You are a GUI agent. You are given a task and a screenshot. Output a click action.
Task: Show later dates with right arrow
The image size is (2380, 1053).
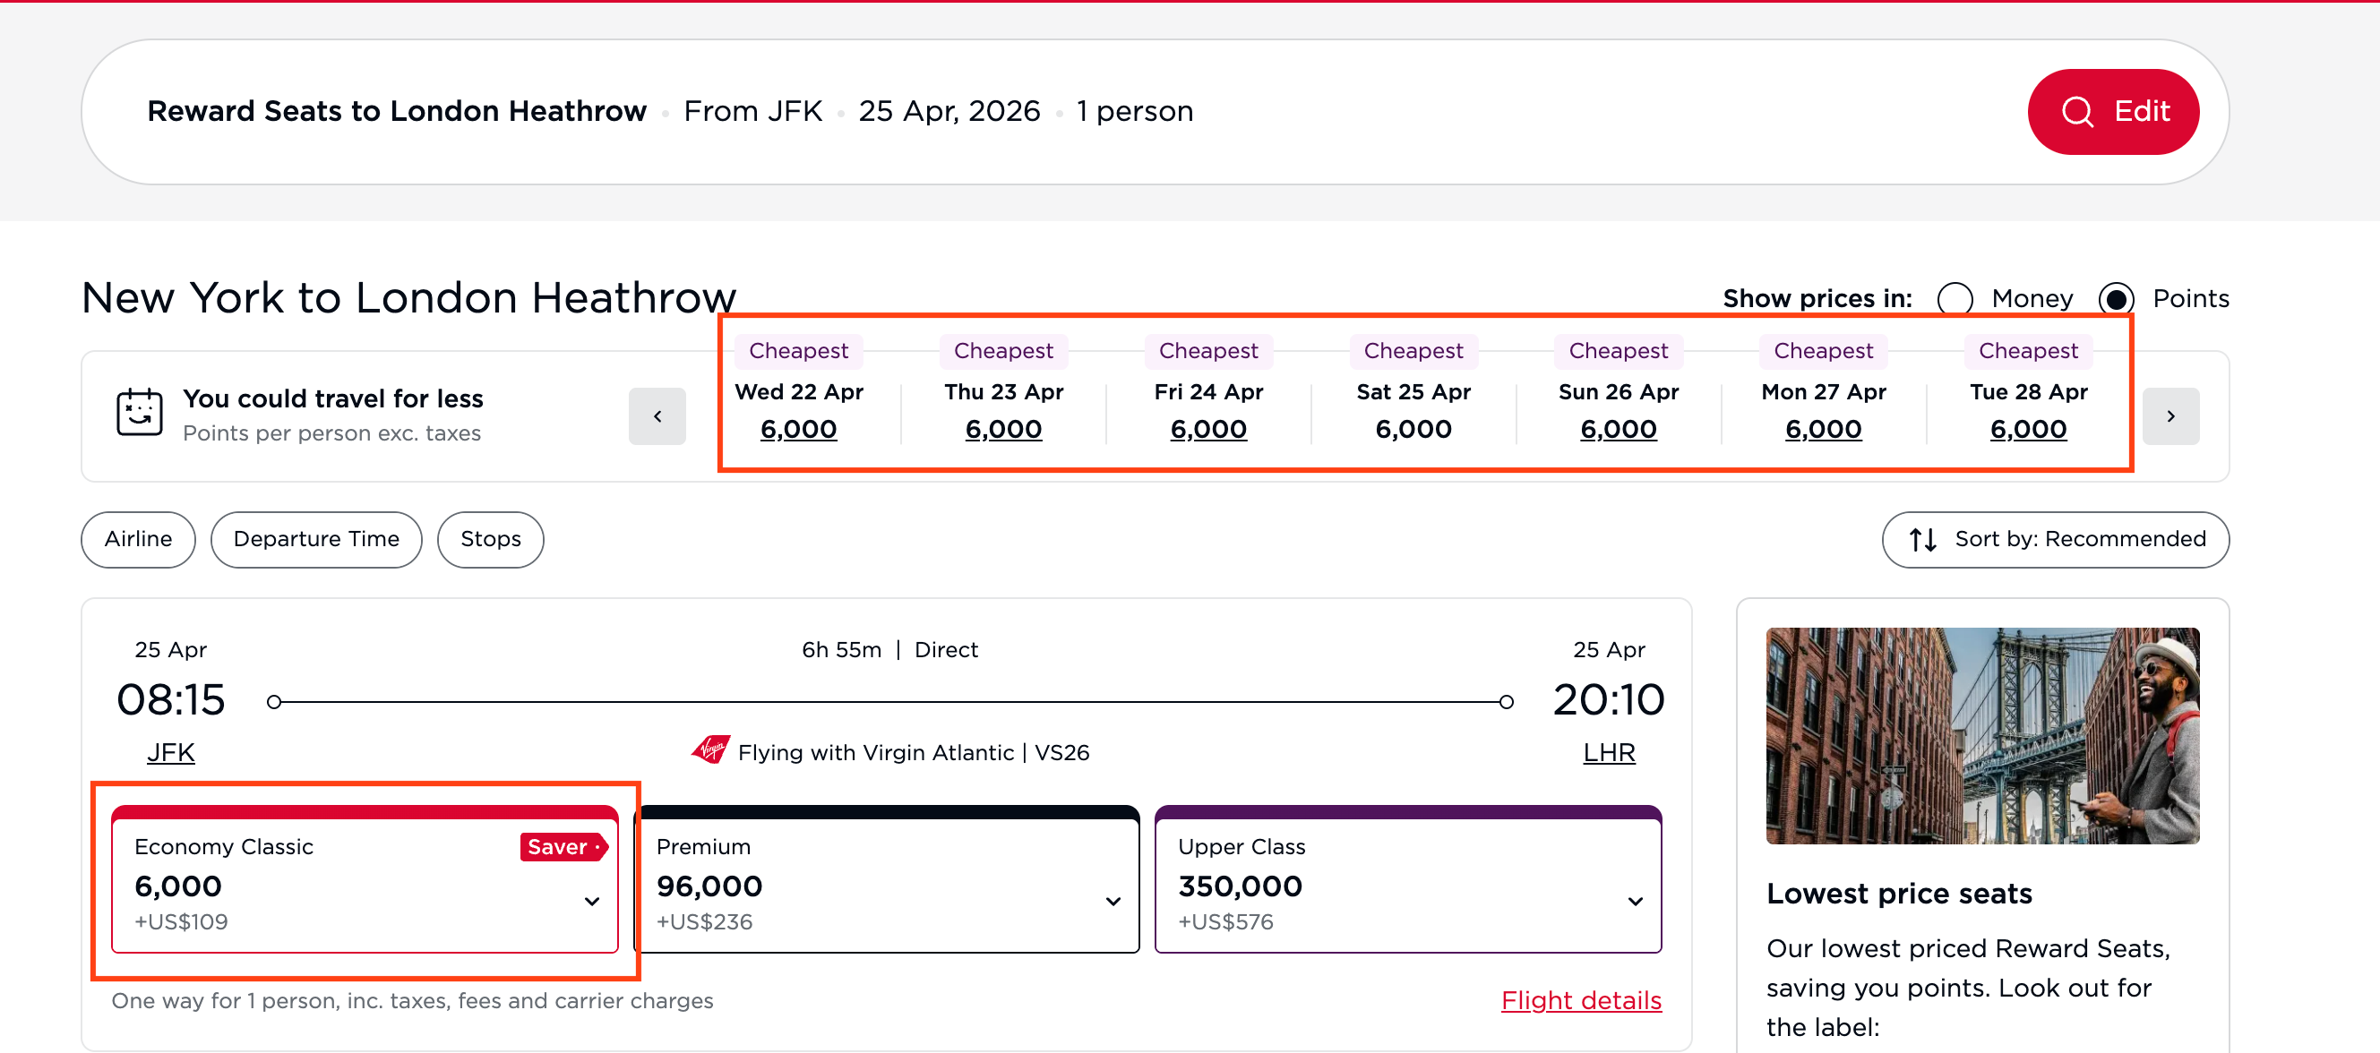(2170, 416)
